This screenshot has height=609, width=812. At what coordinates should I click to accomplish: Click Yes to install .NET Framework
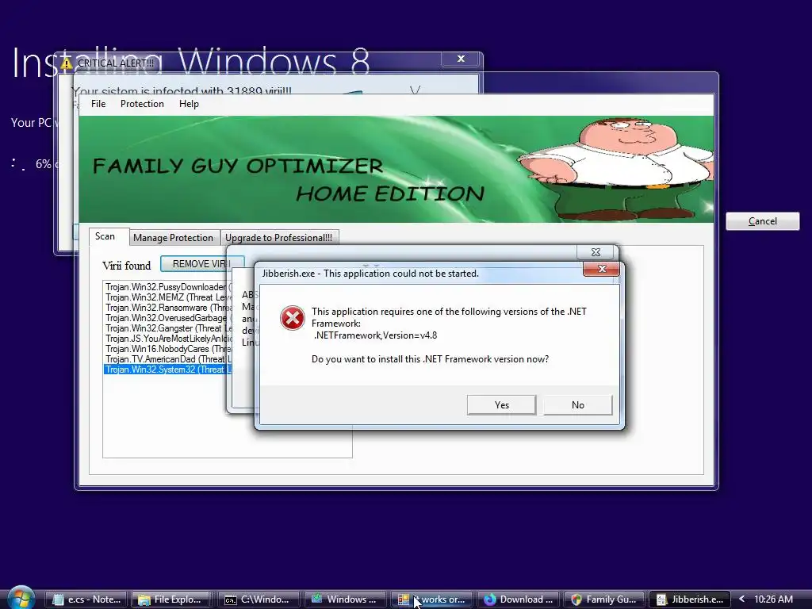coord(501,405)
